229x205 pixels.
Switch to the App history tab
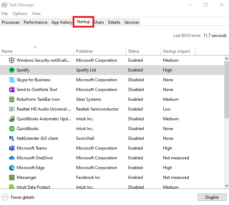(62, 22)
